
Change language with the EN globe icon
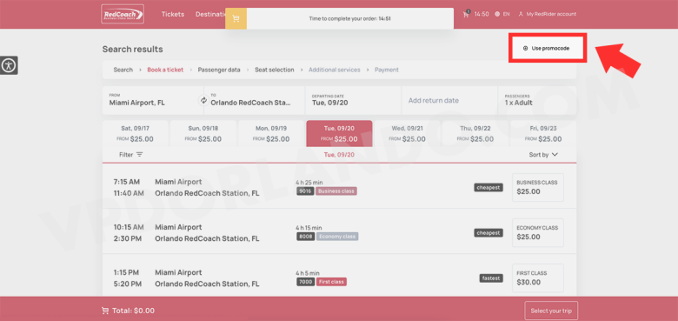(502, 14)
